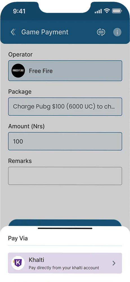Click the 9:41 clock in status bar
Image resolution: width=130 pixels, height=282 pixels.
(x=19, y=11)
